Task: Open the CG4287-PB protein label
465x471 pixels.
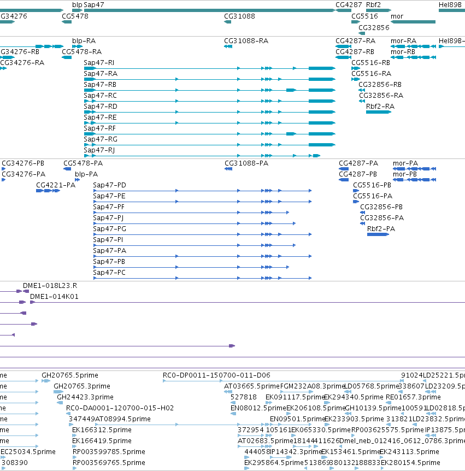Action: (x=358, y=174)
